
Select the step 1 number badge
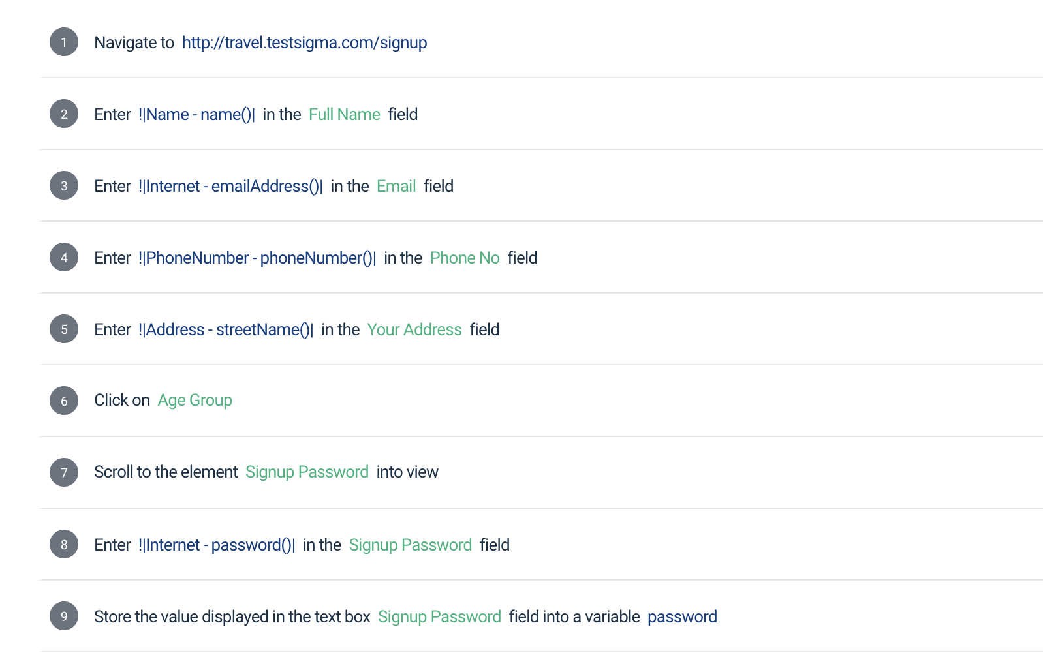[x=64, y=42]
